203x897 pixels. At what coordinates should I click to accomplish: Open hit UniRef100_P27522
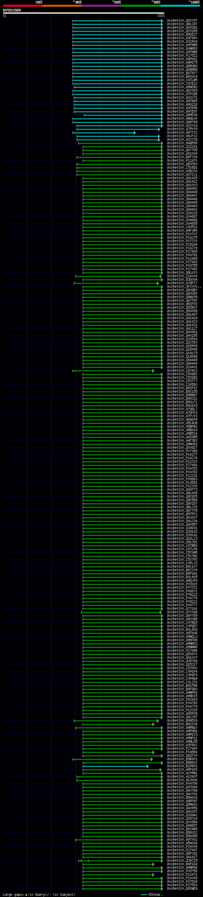(182, 55)
